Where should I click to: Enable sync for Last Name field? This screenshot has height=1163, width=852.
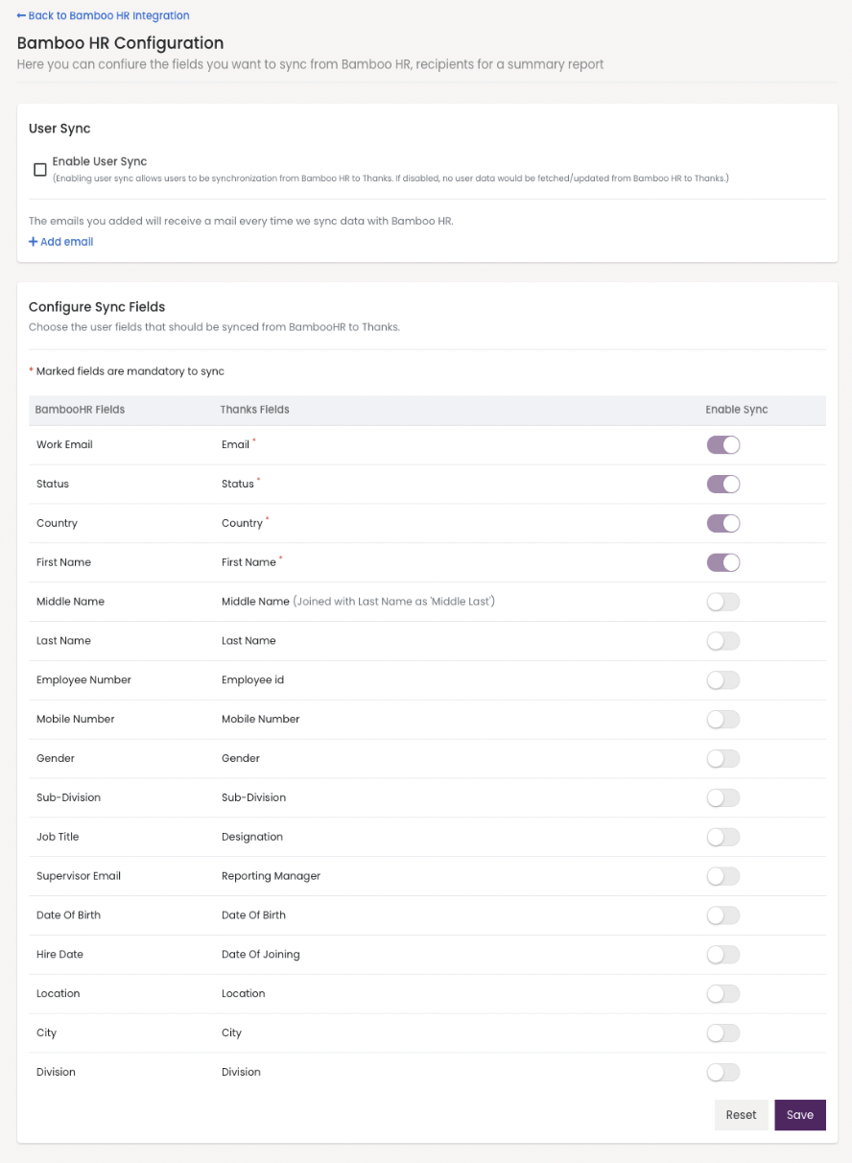(723, 641)
